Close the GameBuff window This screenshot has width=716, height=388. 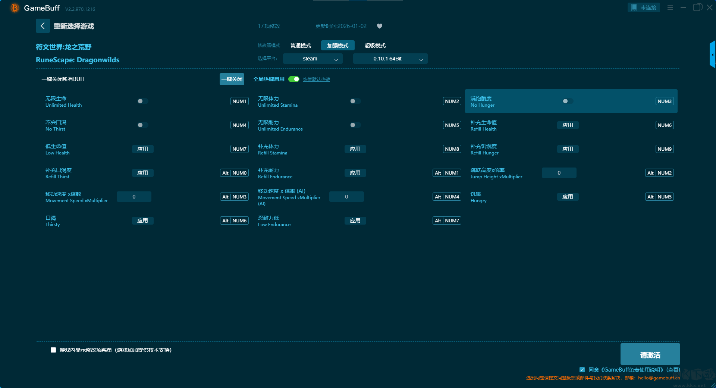click(710, 7)
